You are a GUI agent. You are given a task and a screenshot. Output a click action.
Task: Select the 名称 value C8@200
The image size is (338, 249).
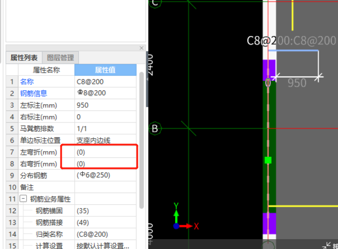pos(105,82)
